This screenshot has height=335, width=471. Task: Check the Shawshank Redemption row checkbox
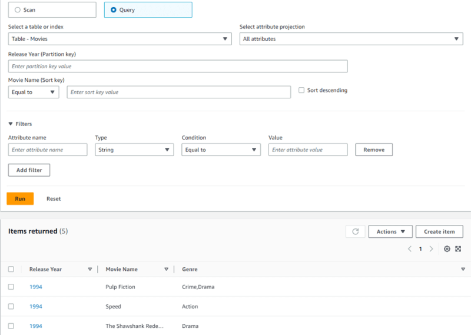coord(11,326)
